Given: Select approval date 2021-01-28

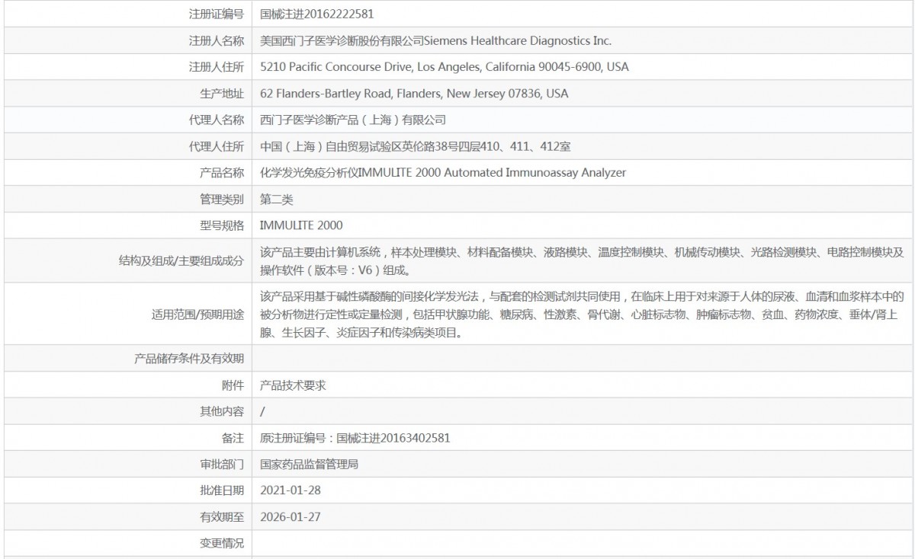Looking at the screenshot, I should [291, 490].
